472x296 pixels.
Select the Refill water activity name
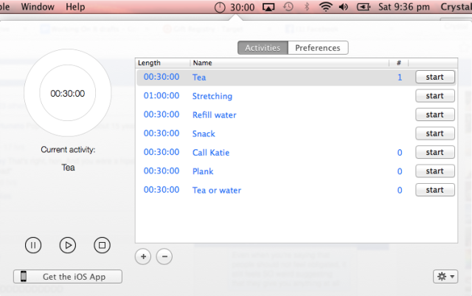[x=215, y=115]
